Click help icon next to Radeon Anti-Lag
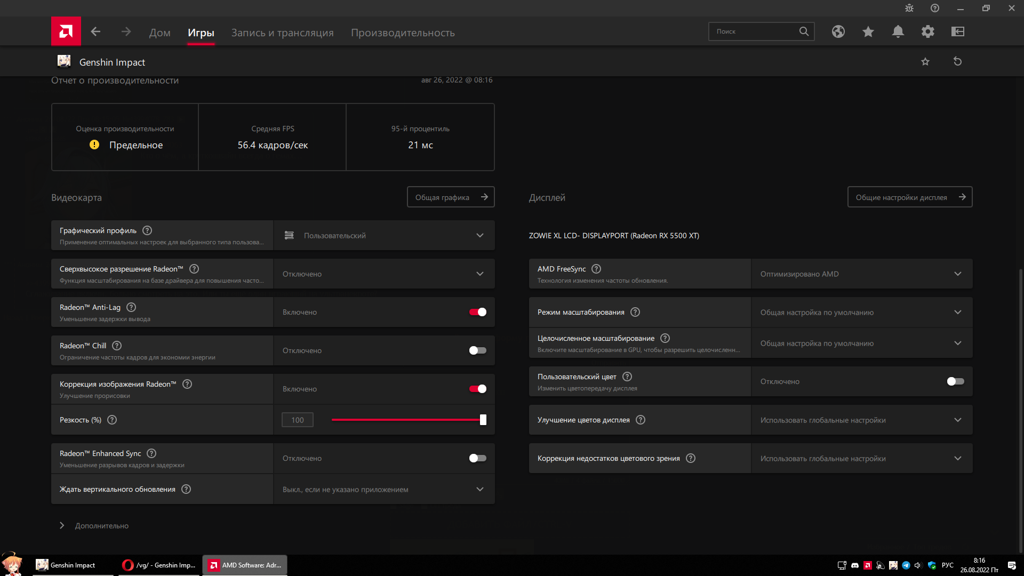The image size is (1024, 576). pos(131,307)
